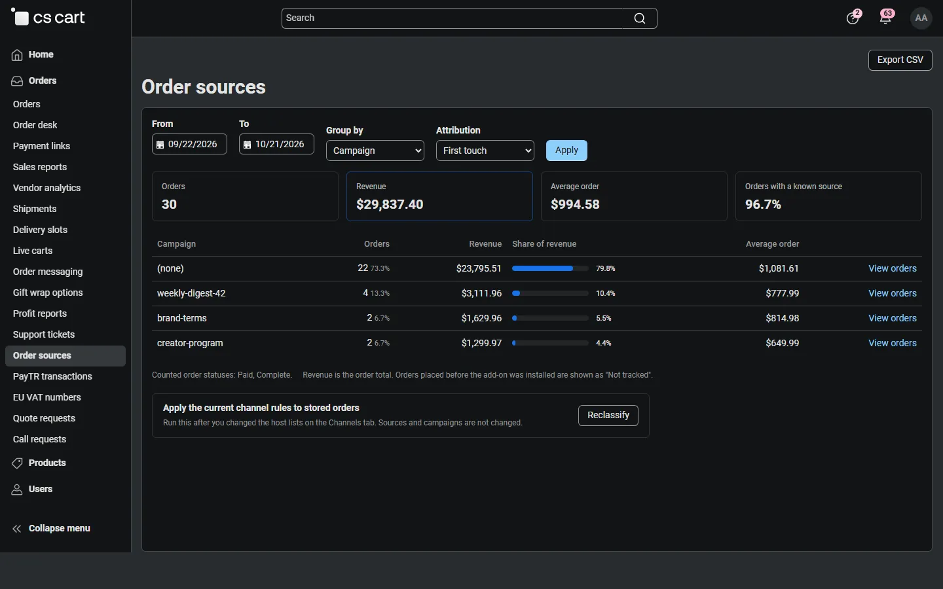Click the (none) row revenue share bar
This screenshot has width=943, height=589.
tap(550, 268)
